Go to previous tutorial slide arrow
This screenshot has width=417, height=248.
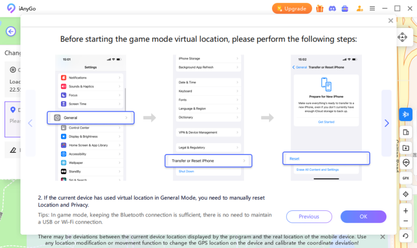[31, 123]
